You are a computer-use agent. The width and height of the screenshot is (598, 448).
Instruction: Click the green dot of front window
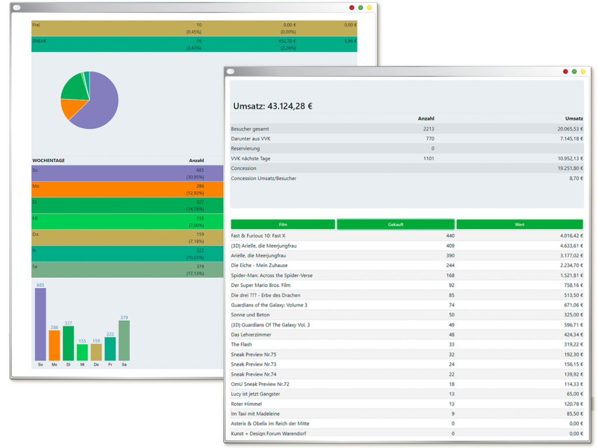574,72
